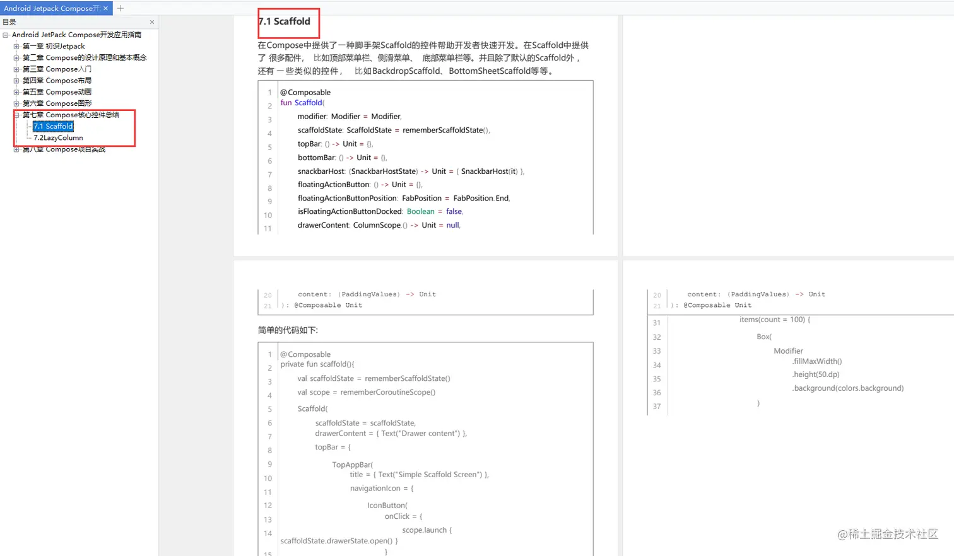Expand 第四章 Compose布局 chapter
The height and width of the screenshot is (556, 954).
16,80
